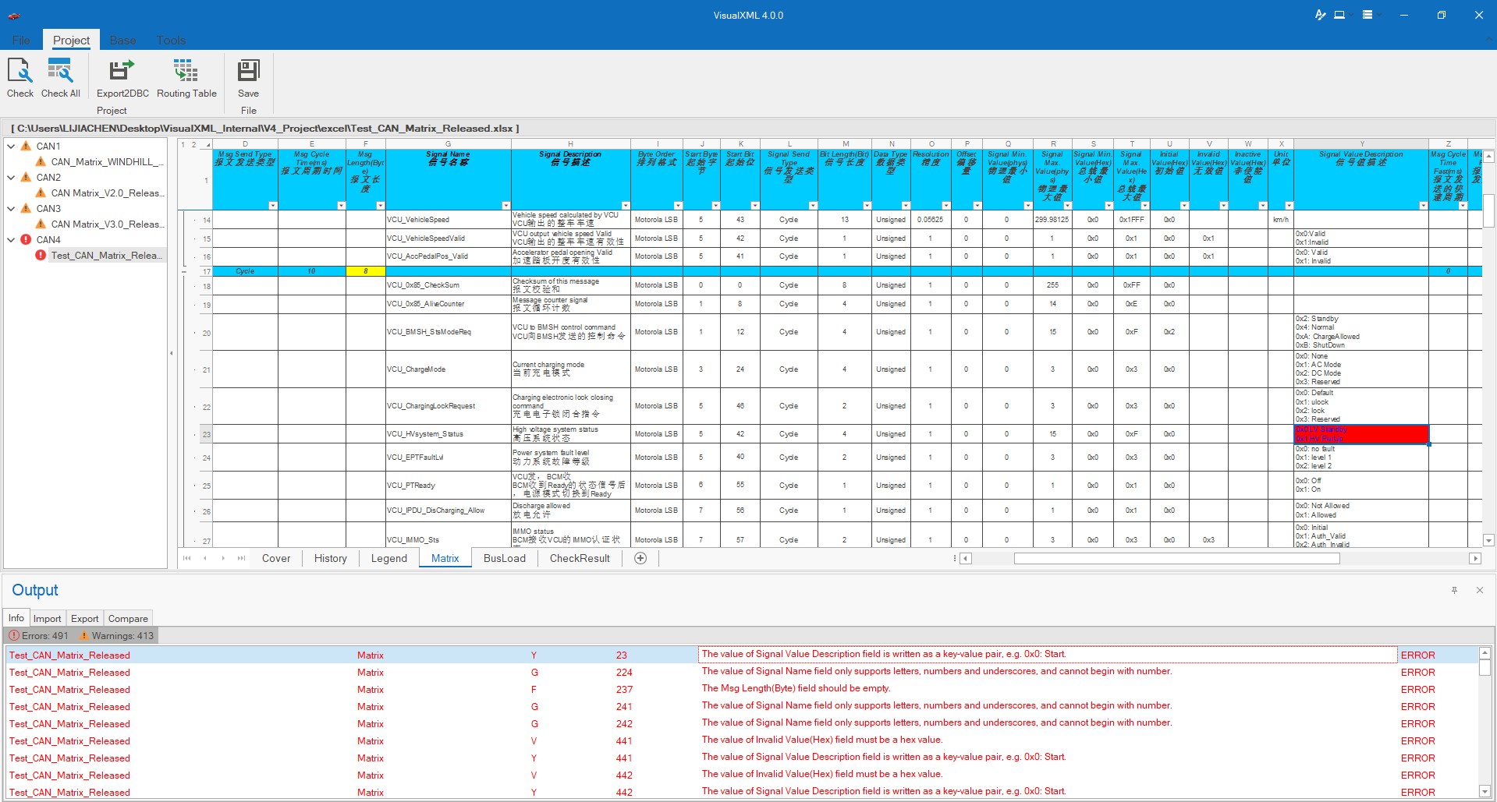Open Byte Order column filter dropdown
The height and width of the screenshot is (802, 1497).
click(677, 206)
